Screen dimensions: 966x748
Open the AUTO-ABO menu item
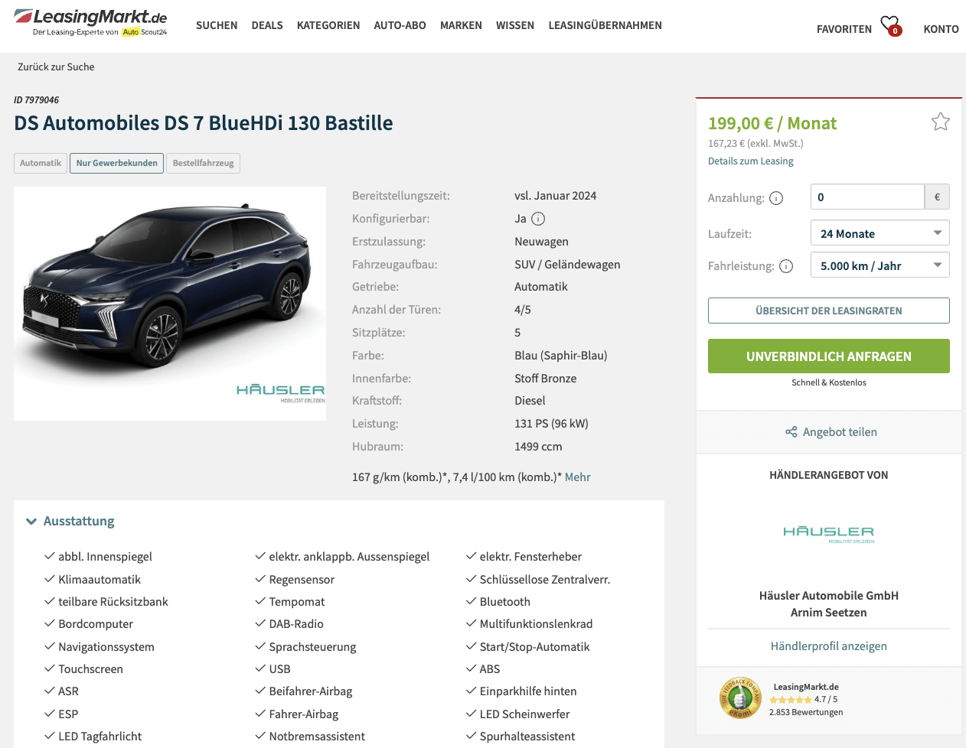(400, 25)
